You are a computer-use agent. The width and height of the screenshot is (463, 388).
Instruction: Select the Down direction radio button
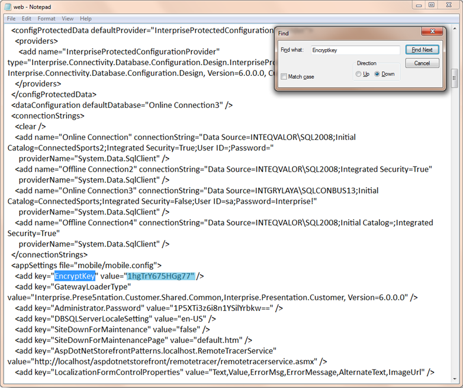tap(377, 74)
